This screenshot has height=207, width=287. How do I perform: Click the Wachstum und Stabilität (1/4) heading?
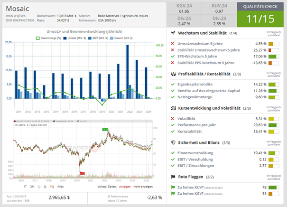[x=208, y=33]
